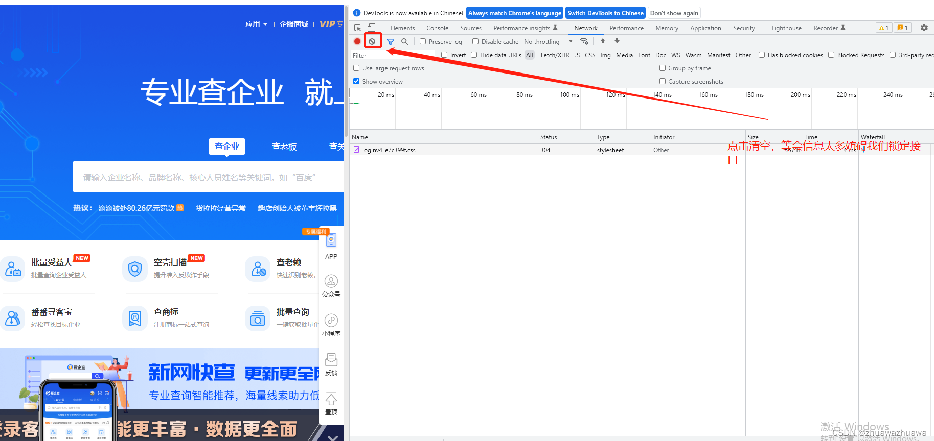Open DevTools settings gear

pyautogui.click(x=924, y=28)
